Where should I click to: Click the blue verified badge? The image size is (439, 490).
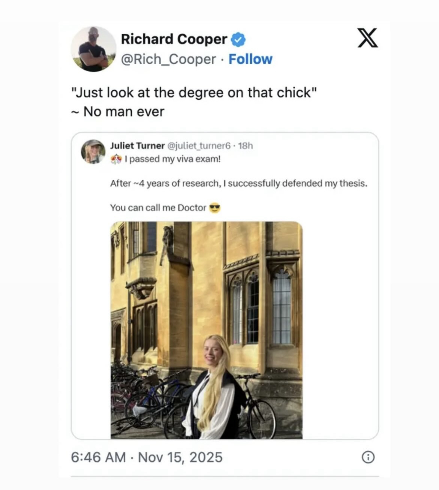coord(238,39)
